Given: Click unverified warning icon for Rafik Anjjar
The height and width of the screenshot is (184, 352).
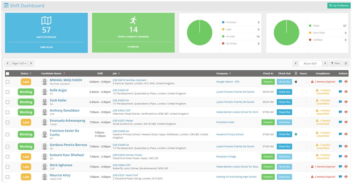Looking at the screenshot, I should tap(317, 90).
